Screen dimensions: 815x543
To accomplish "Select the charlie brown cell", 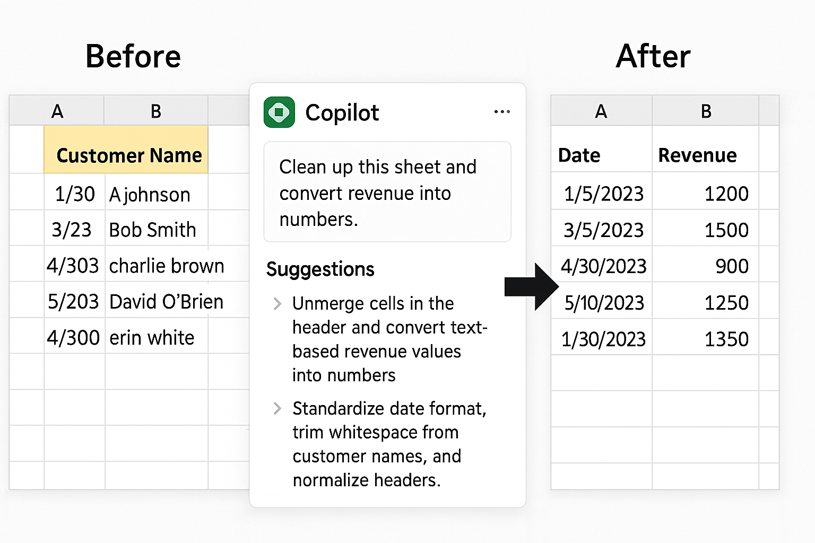I will pos(167,265).
